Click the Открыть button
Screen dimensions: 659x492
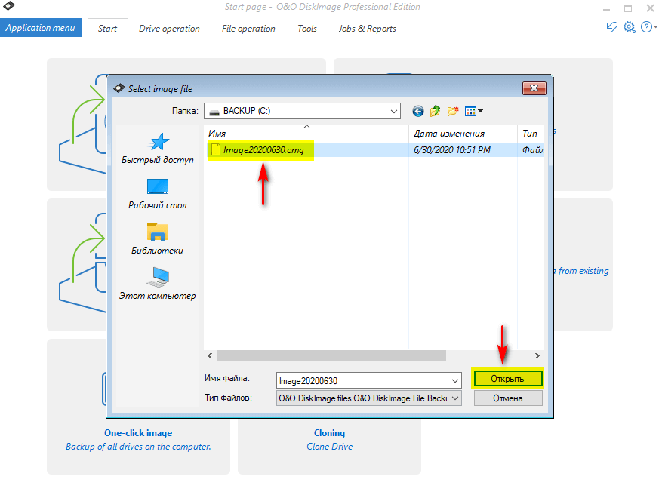pyautogui.click(x=508, y=379)
